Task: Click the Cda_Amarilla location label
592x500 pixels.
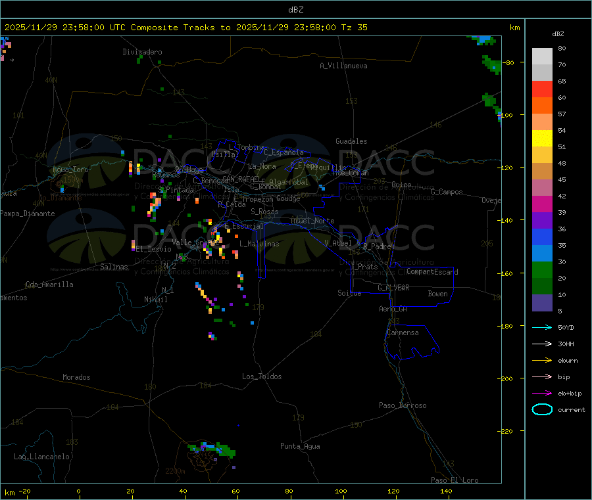Action: coord(49,284)
